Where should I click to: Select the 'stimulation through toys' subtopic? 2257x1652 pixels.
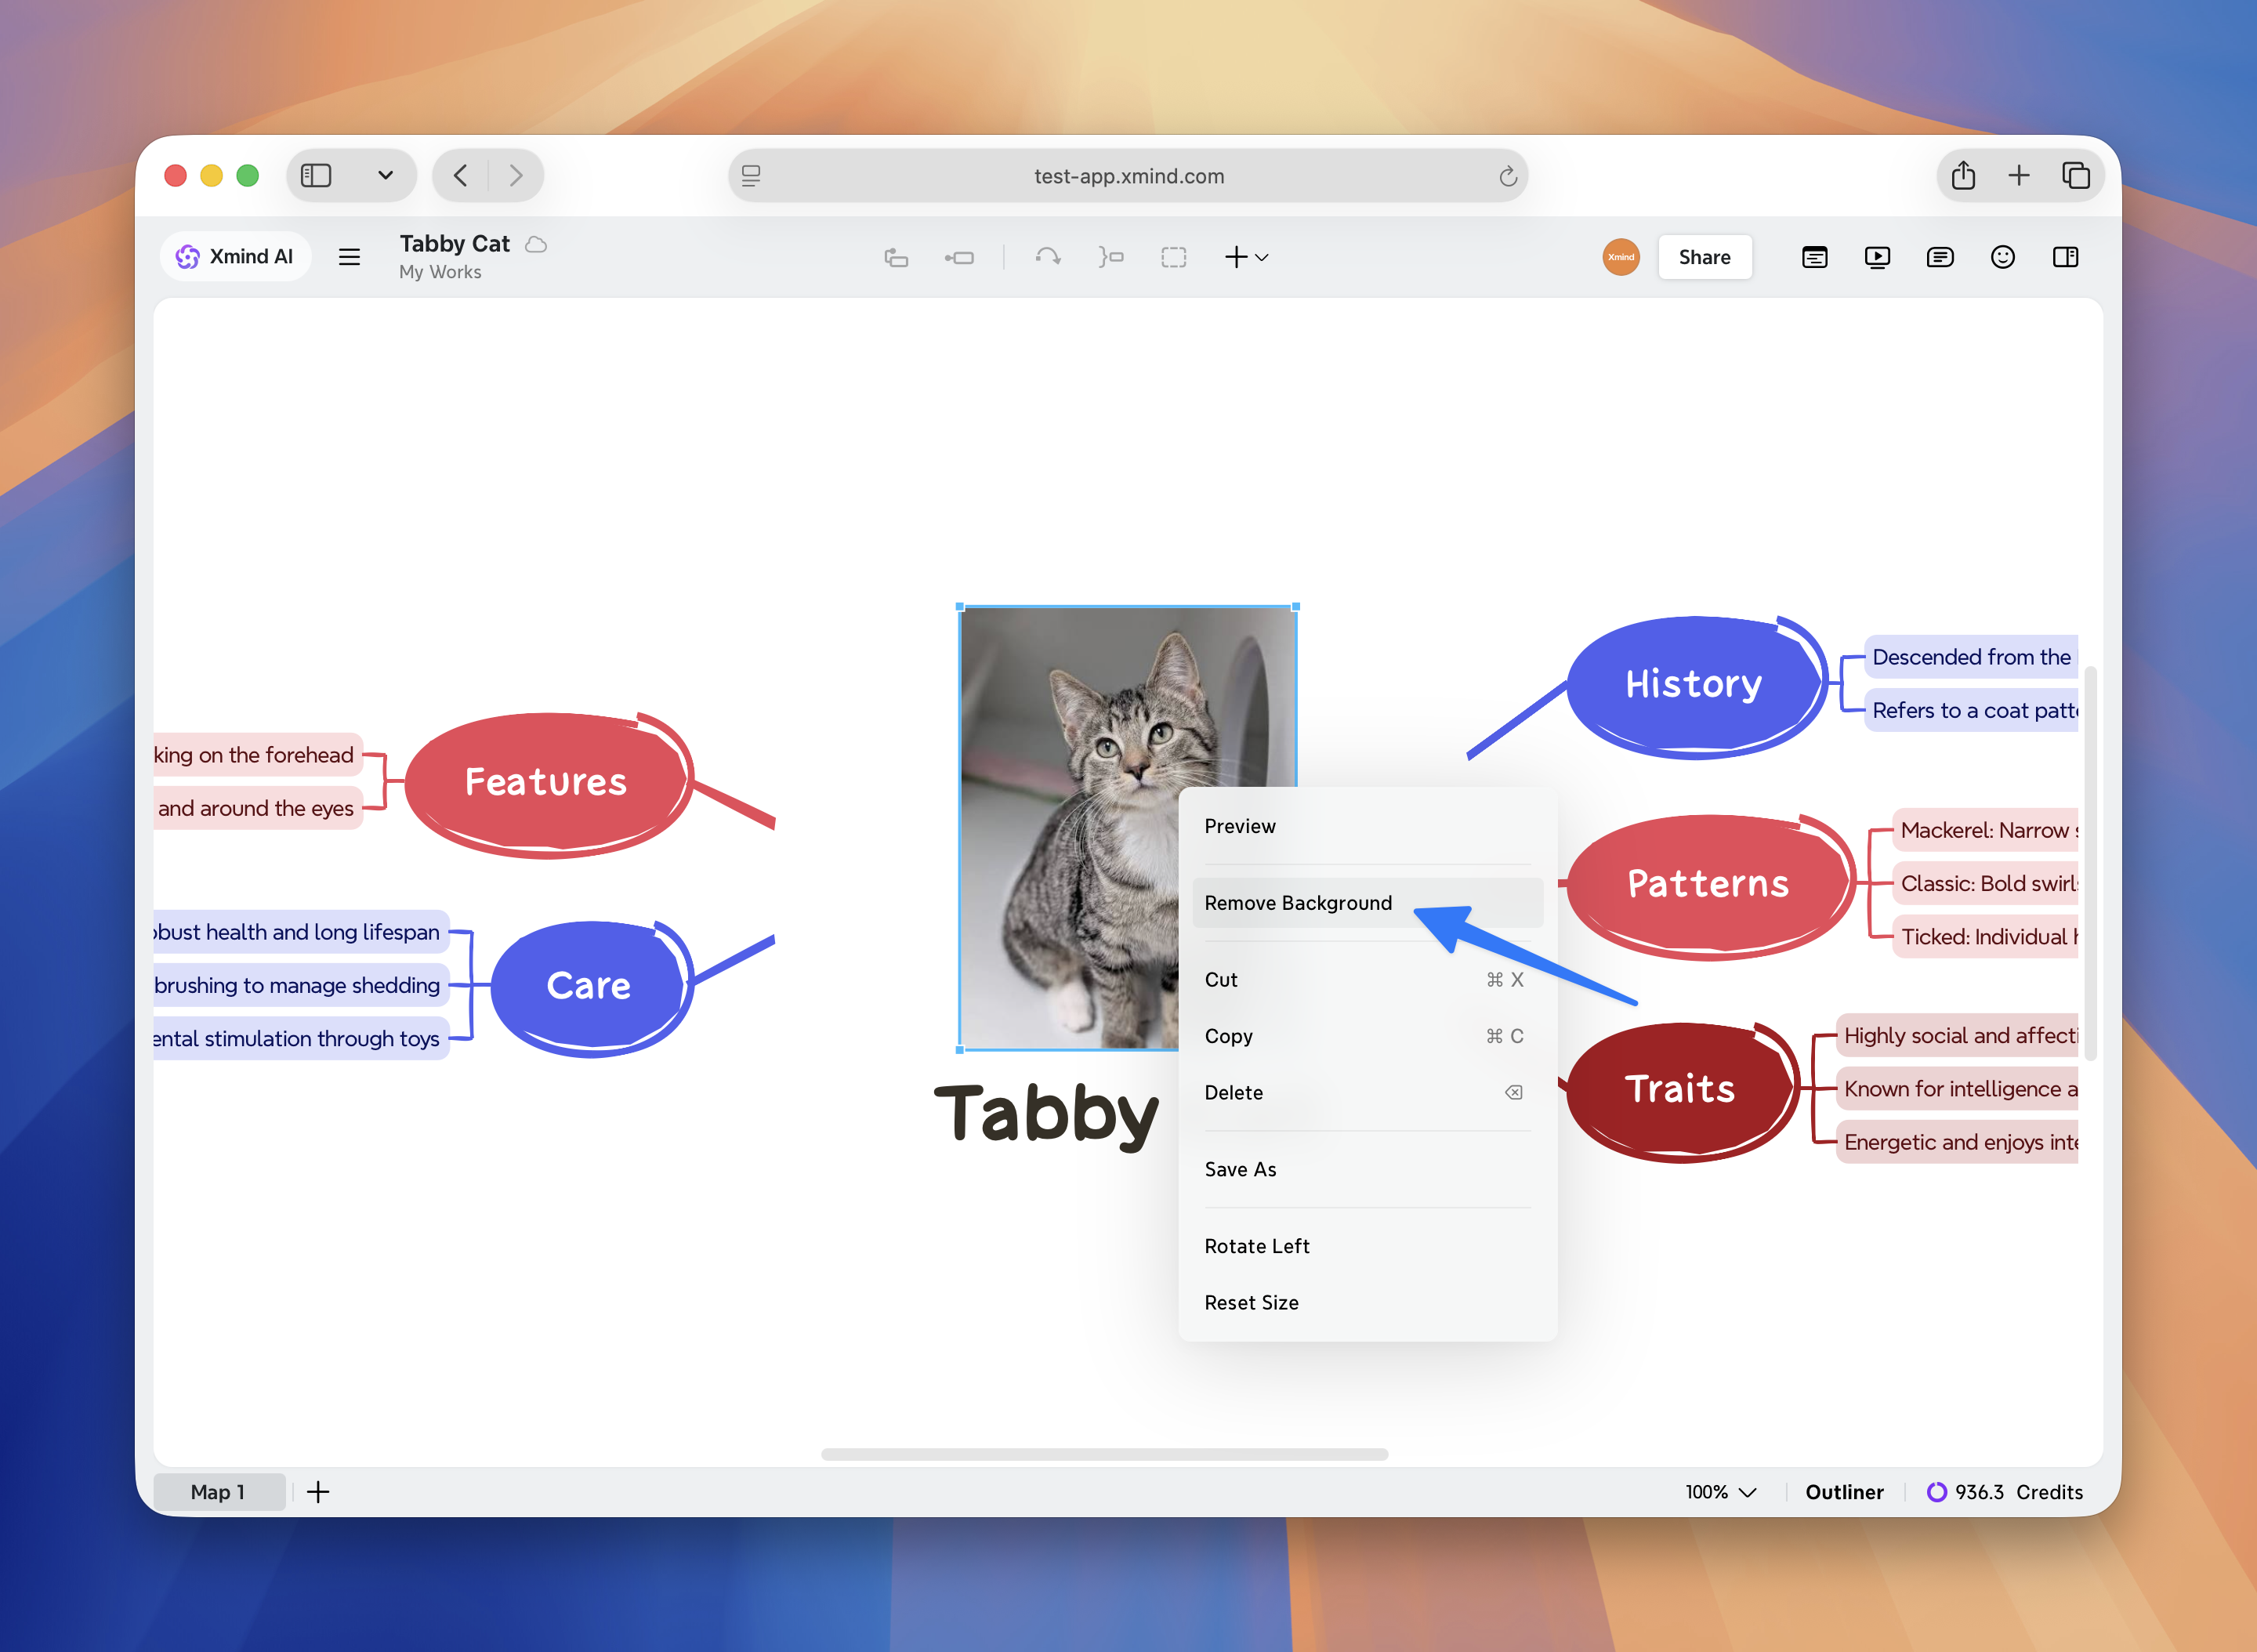click(x=301, y=1039)
